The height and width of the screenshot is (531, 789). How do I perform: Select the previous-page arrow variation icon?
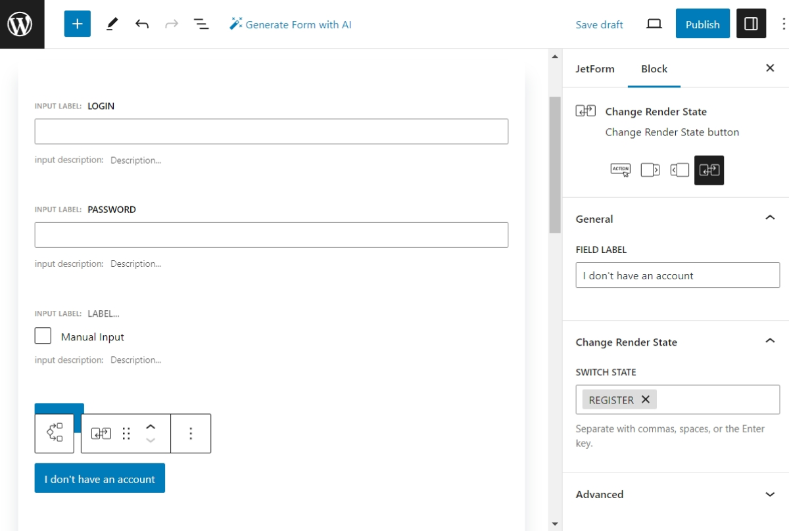click(x=679, y=170)
